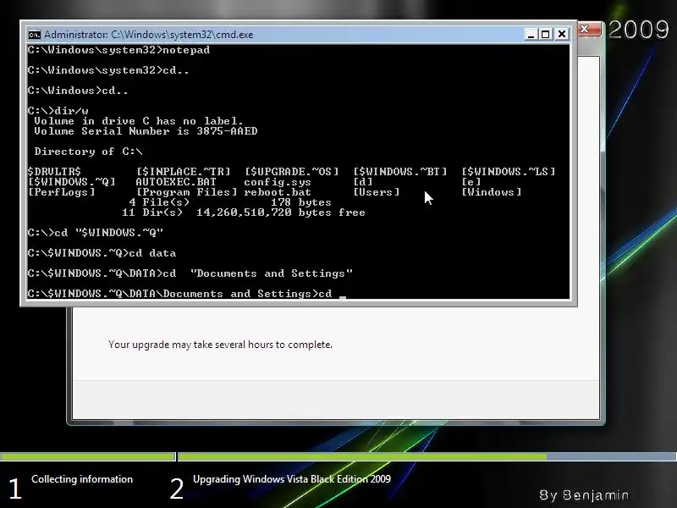The width and height of the screenshot is (677, 508).
Task: Click the [$UPGRADE.~OS] directory entry
Action: 292,172
